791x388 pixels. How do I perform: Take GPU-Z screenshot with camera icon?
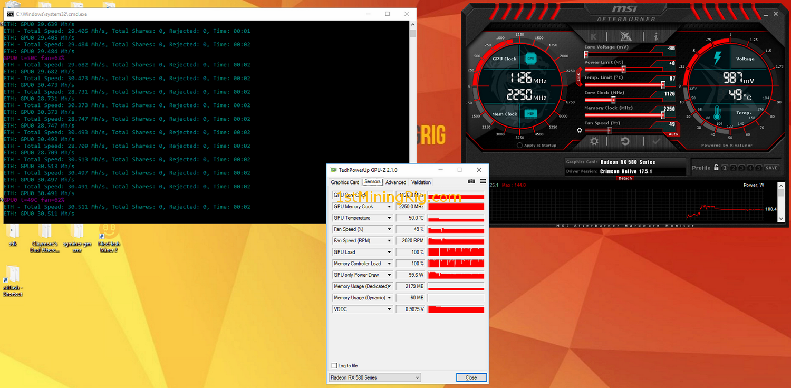(x=471, y=181)
